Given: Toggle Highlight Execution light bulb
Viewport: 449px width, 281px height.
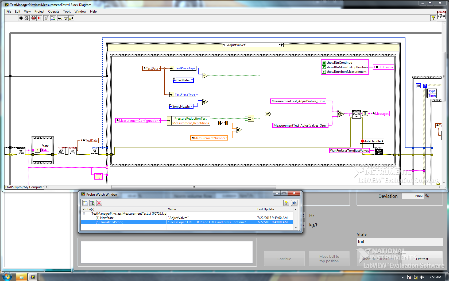Looking at the screenshot, I should click(46, 18).
